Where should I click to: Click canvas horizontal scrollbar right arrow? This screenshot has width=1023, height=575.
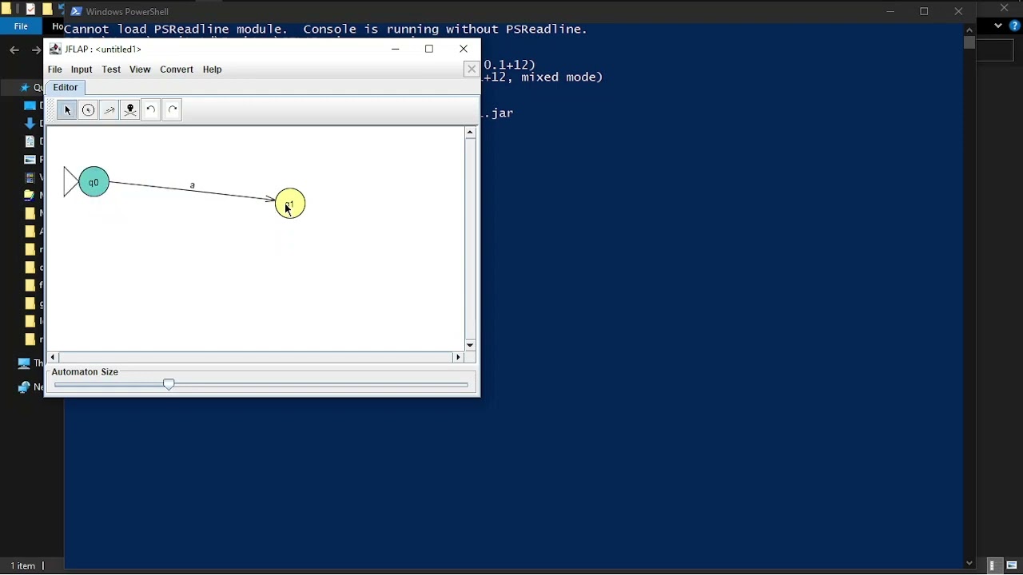[x=458, y=357]
